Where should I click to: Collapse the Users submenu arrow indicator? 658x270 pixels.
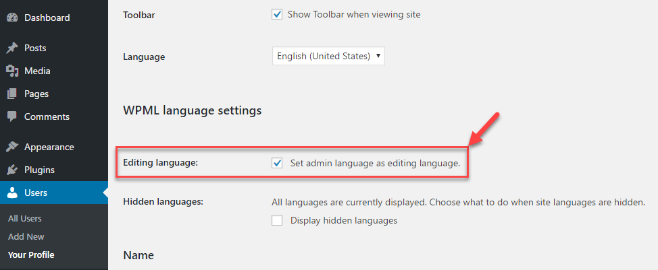tap(105, 193)
